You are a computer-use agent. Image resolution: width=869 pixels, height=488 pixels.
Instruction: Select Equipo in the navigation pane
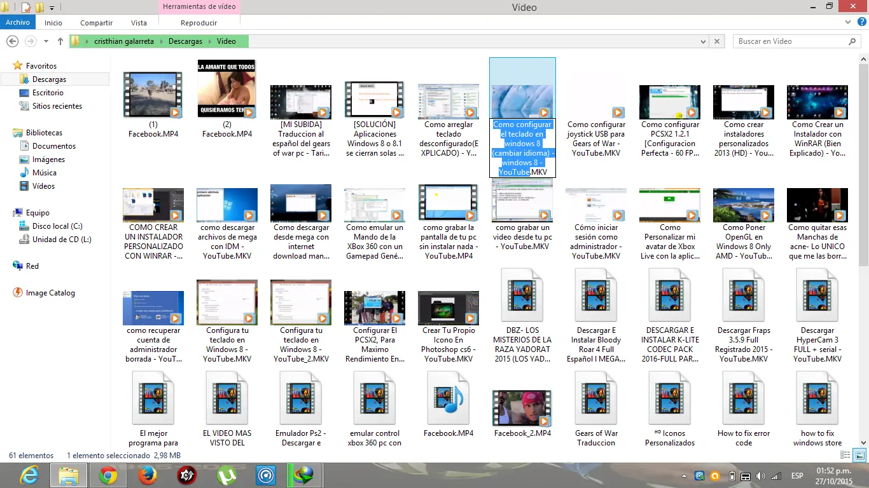coord(31,213)
